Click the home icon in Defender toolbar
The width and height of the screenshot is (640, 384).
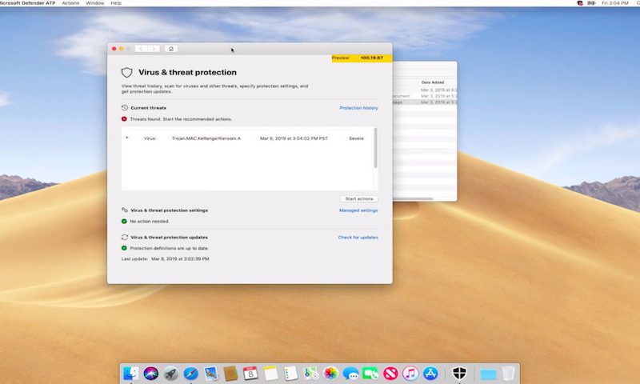point(171,49)
